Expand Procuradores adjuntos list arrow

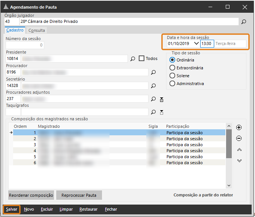pos(162,99)
